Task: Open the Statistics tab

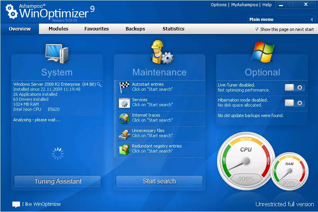Action: (173, 29)
